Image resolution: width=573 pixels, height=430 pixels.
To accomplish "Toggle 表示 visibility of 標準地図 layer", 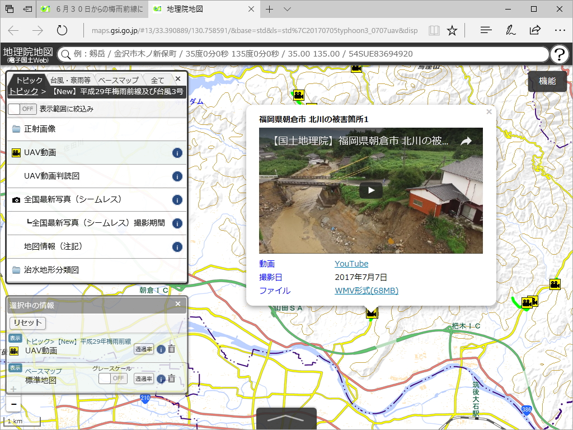I will [15, 368].
